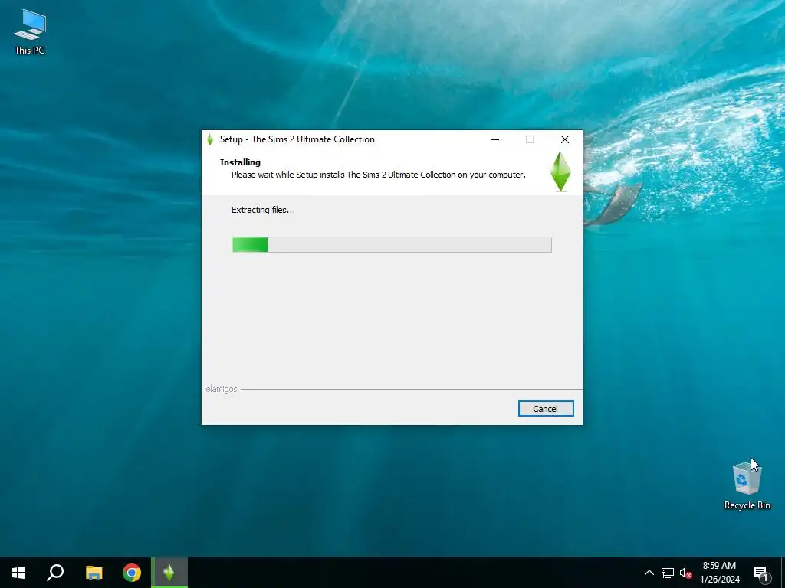Open taskbar Search
785x588 pixels.
click(x=55, y=573)
